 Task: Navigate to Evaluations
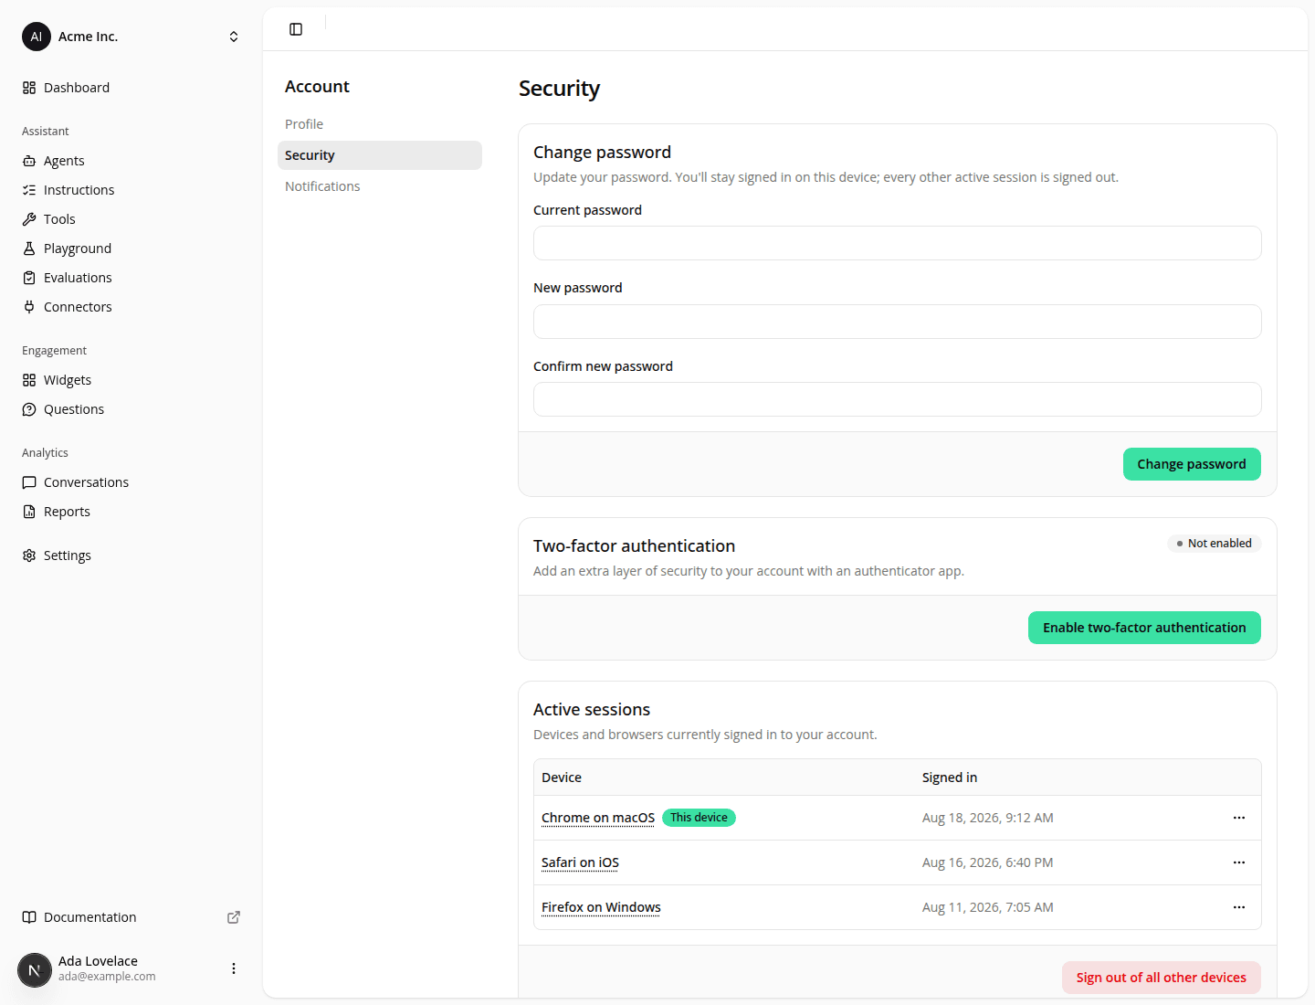131,278
